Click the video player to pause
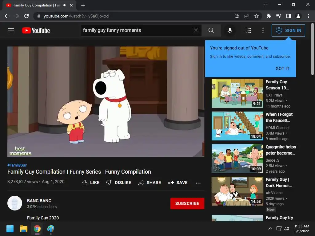This screenshot has height=236, width=315. pos(106,102)
